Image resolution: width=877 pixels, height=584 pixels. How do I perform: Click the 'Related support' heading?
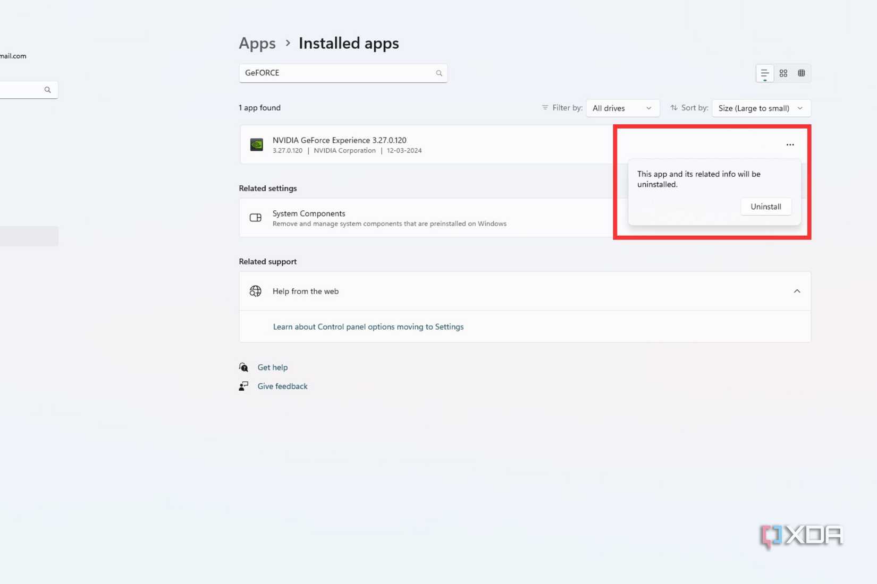point(268,262)
